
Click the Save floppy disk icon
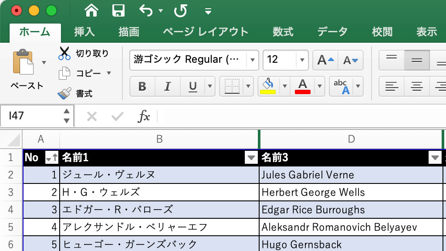coord(118,10)
